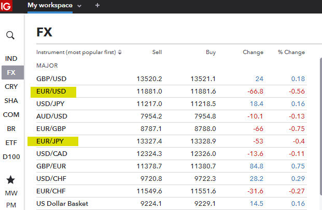This screenshot has width=322, height=210.
Task: Click Instrument (most popular first) header
Action: click(x=76, y=52)
